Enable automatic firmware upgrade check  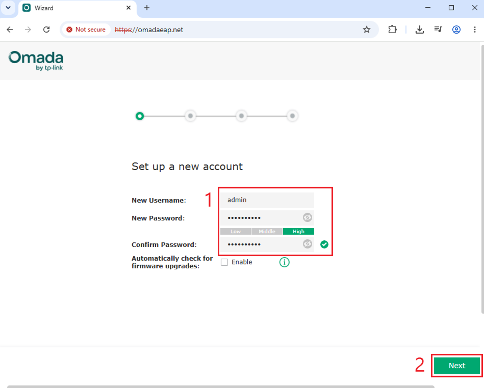pyautogui.click(x=224, y=262)
